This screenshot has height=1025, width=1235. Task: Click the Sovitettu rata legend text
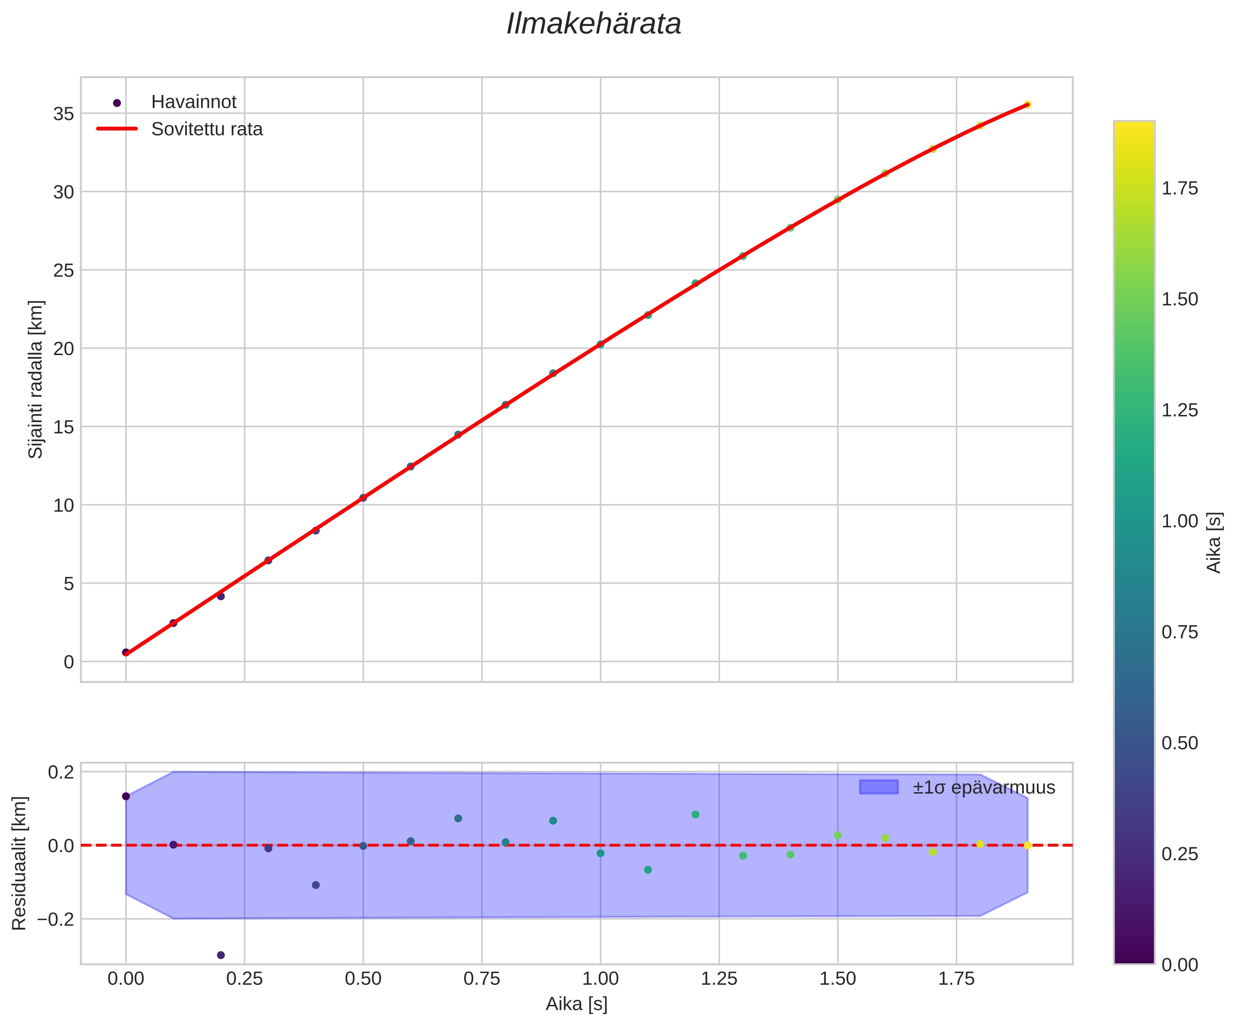coord(207,130)
